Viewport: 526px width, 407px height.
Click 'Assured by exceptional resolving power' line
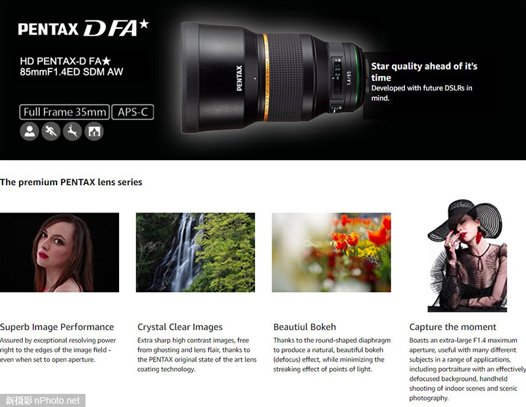[x=58, y=340]
